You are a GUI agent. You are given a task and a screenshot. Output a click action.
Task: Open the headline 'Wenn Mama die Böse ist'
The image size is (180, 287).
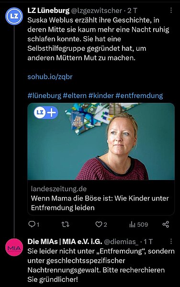100,203
